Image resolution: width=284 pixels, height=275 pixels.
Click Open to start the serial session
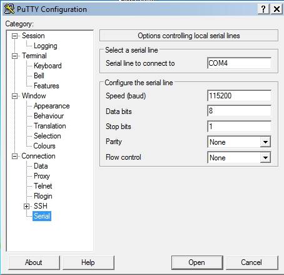[x=197, y=262]
